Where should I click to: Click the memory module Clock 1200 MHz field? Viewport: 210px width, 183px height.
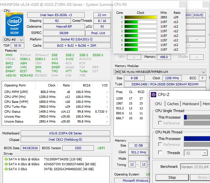tap(172, 78)
